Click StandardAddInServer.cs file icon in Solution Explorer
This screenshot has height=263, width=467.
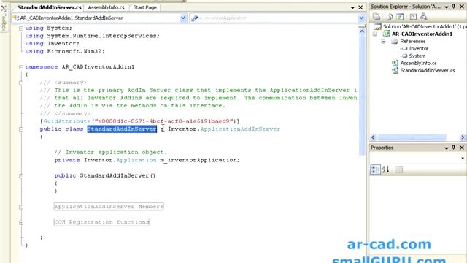pos(395,70)
